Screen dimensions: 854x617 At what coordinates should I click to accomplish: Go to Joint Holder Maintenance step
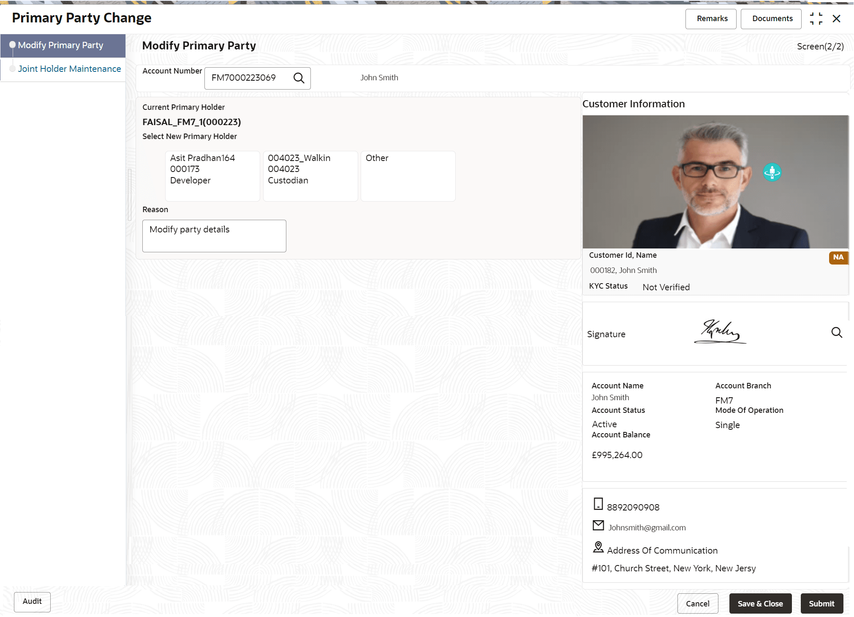click(x=69, y=69)
